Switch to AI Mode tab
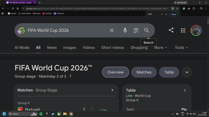Viewport: 209px width, 117px height. pos(22,48)
